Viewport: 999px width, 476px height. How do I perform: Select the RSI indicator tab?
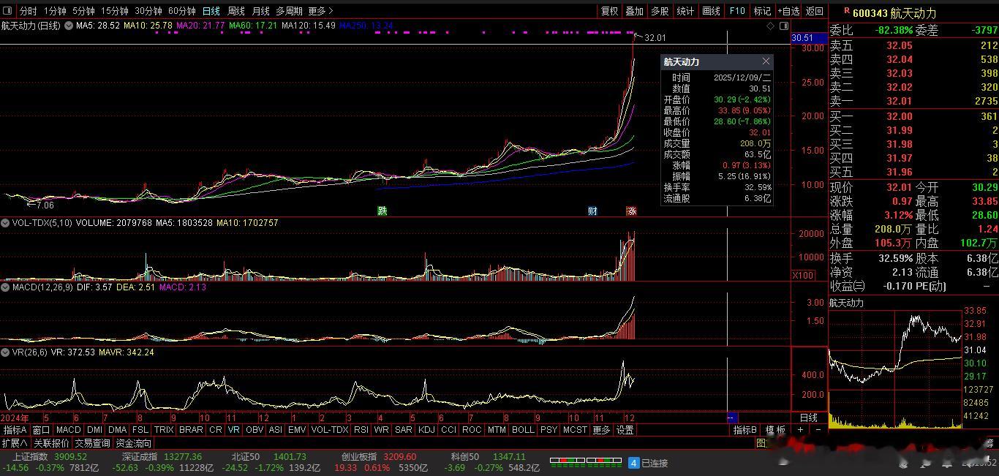pyautogui.click(x=361, y=430)
